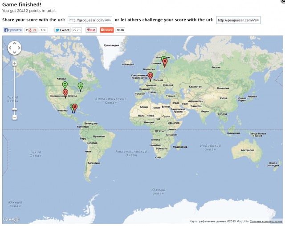Image resolution: width=285 pixels, height=226 pixels.
Task: Click the Алжир map label
Action: pos(144,107)
